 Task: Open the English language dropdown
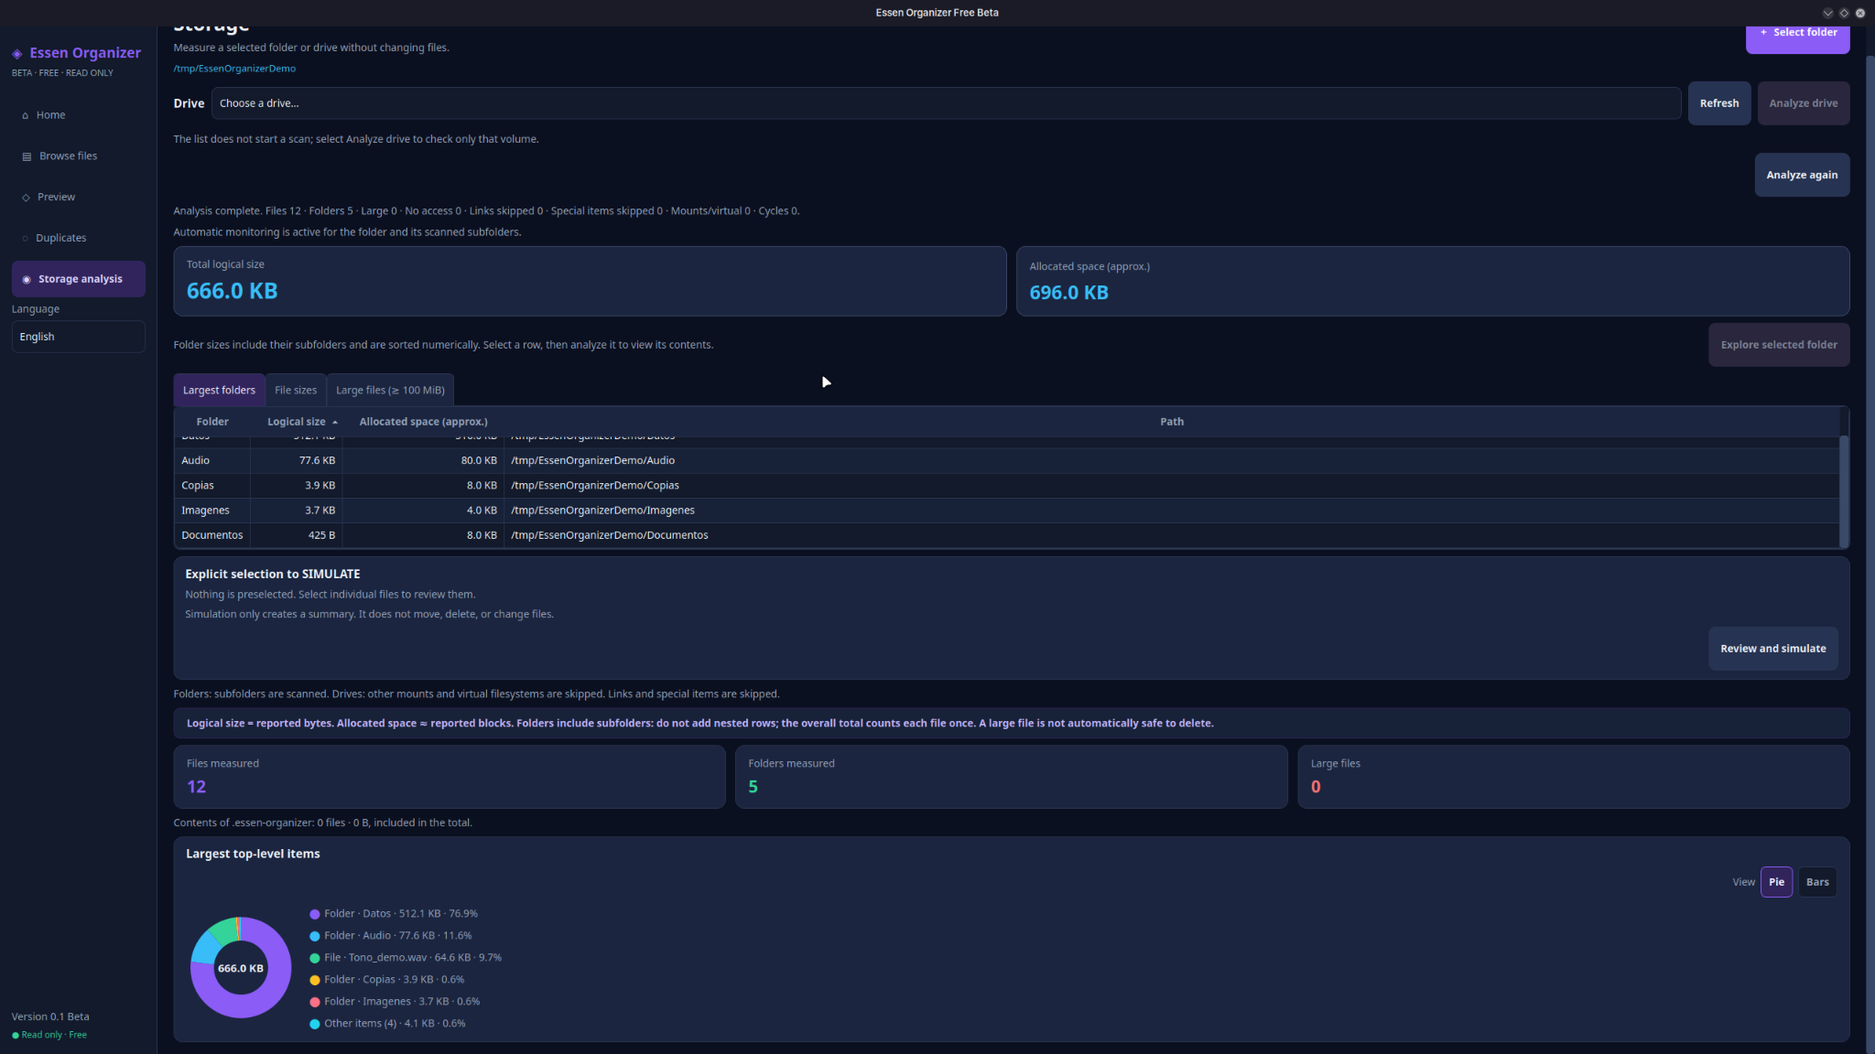pyautogui.click(x=79, y=337)
